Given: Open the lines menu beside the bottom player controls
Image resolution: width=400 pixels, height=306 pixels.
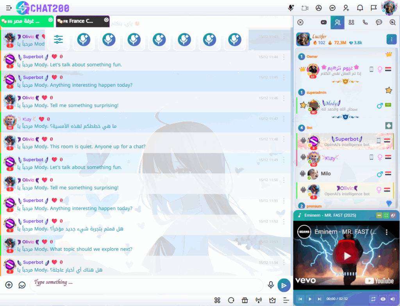Looking at the screenshot, I should [286, 299].
